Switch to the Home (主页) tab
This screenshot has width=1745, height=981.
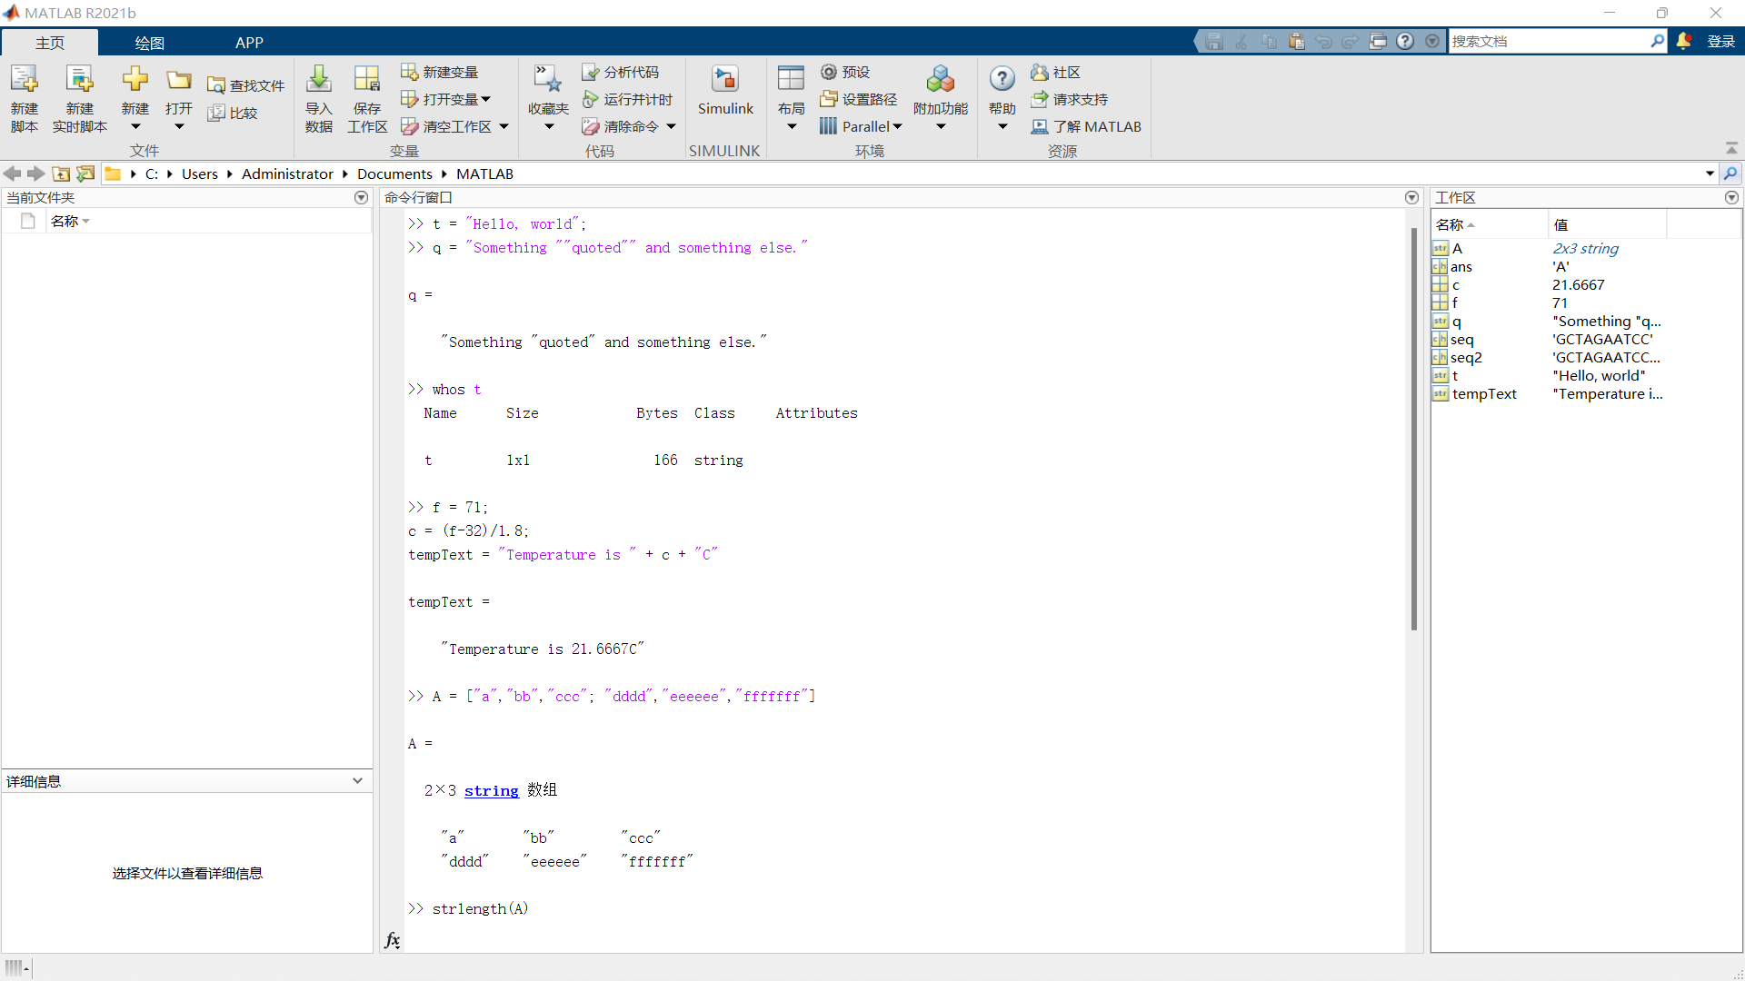[50, 43]
